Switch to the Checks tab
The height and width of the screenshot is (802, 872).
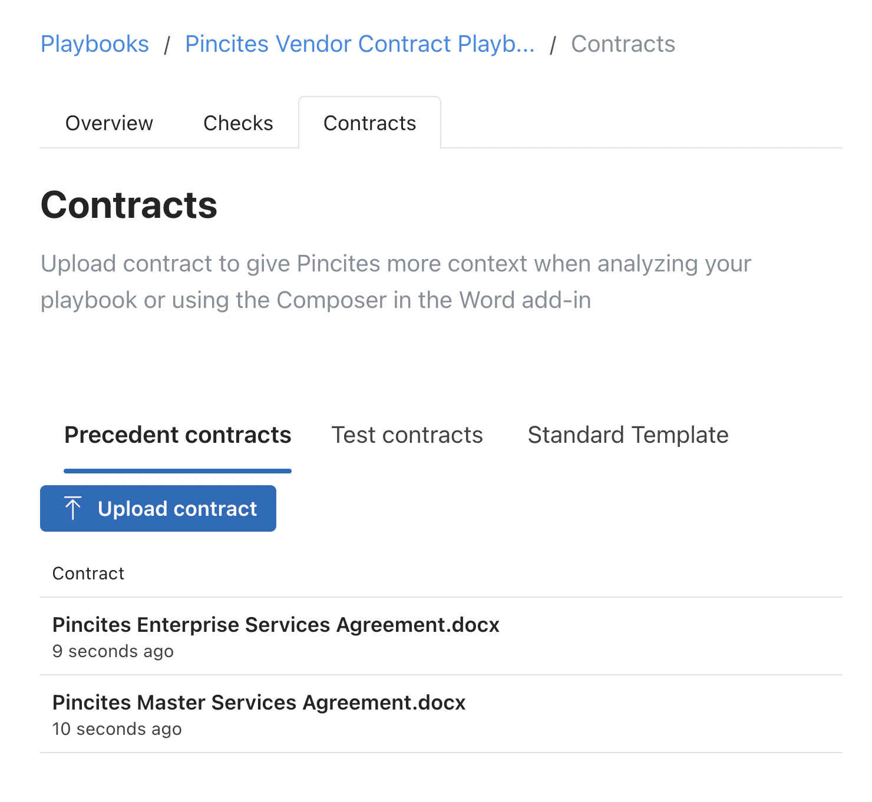point(238,123)
